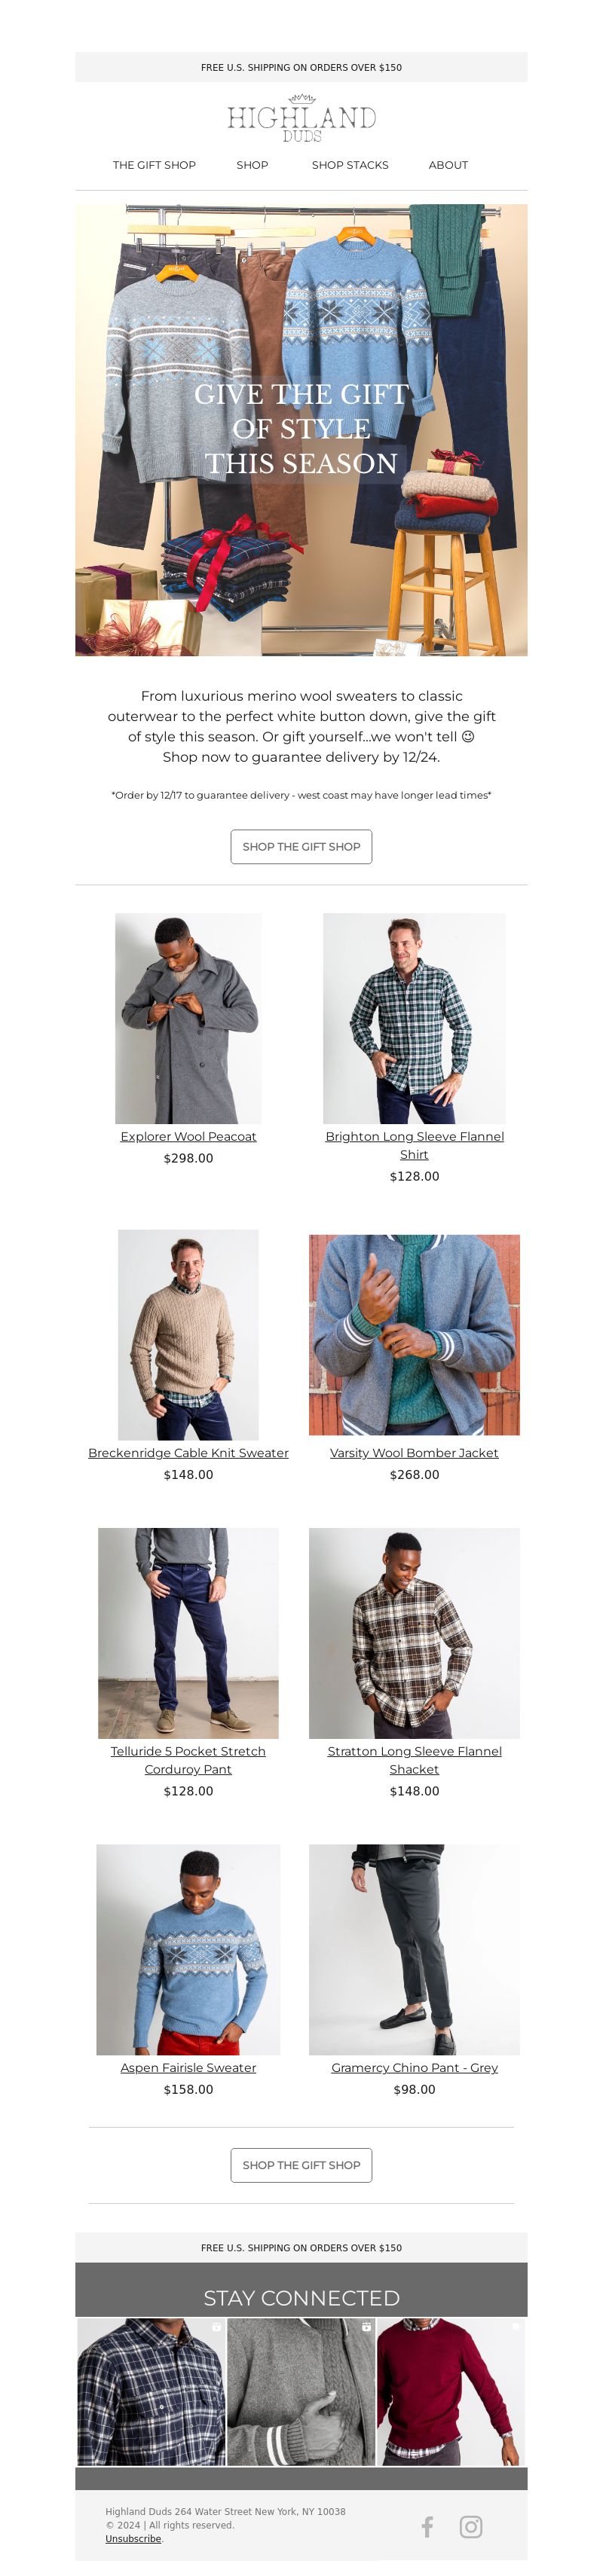Click top SHOP THE GIFT SHOP button
Image resolution: width=603 pixels, height=2576 pixels.
301,846
